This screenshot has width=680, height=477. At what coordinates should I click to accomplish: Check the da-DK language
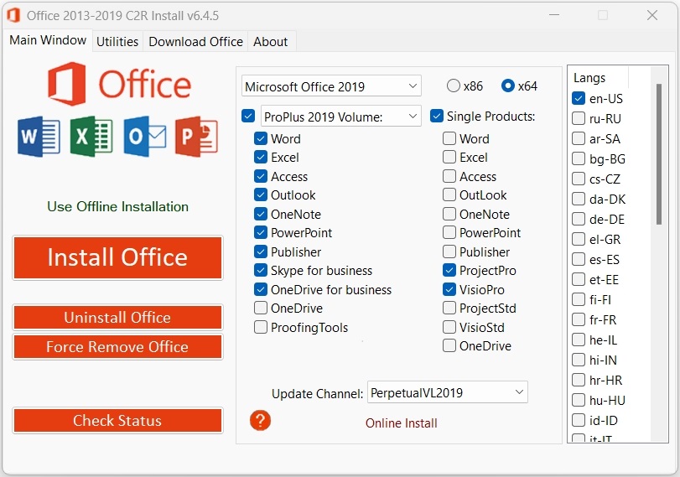coord(579,199)
